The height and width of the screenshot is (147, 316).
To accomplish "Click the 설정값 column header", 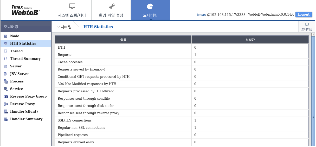I will point(250,40).
